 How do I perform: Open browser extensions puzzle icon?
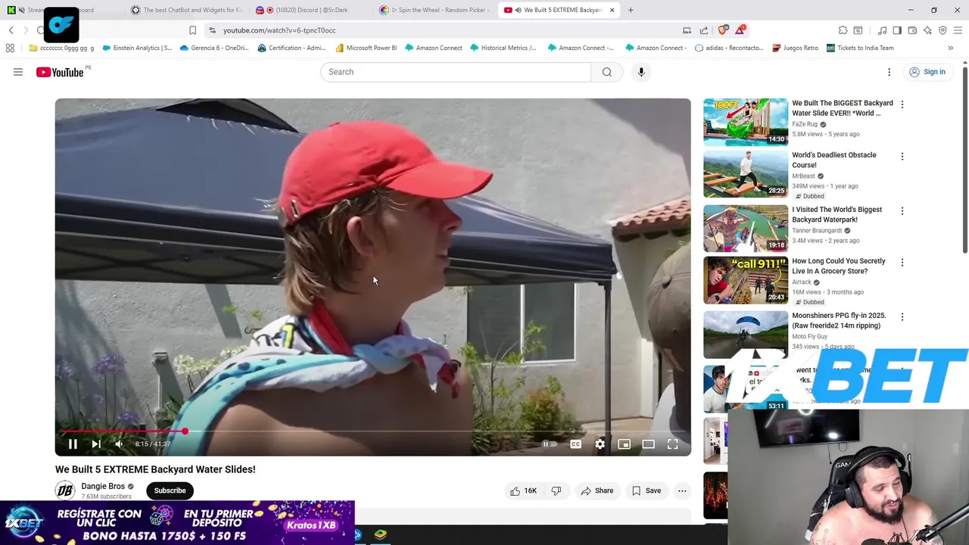843,30
